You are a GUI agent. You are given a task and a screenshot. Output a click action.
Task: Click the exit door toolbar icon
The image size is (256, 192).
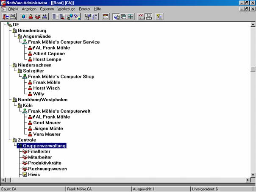pyautogui.click(x=6, y=17)
